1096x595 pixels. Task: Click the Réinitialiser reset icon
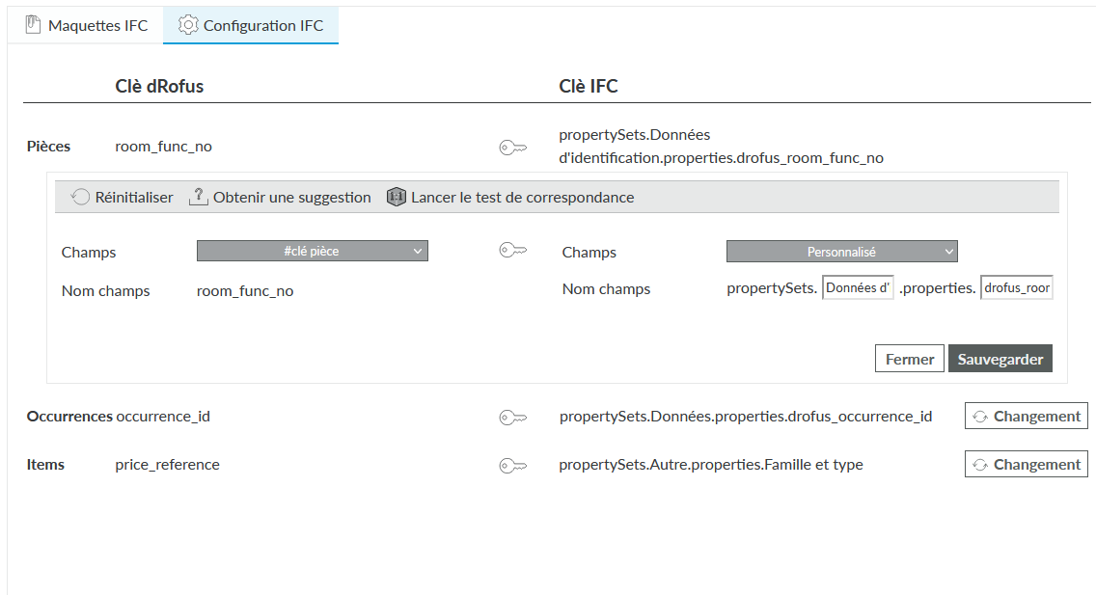[81, 197]
